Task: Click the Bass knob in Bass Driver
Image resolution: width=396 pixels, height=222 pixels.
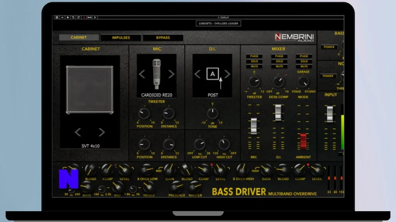Action: coord(87,187)
